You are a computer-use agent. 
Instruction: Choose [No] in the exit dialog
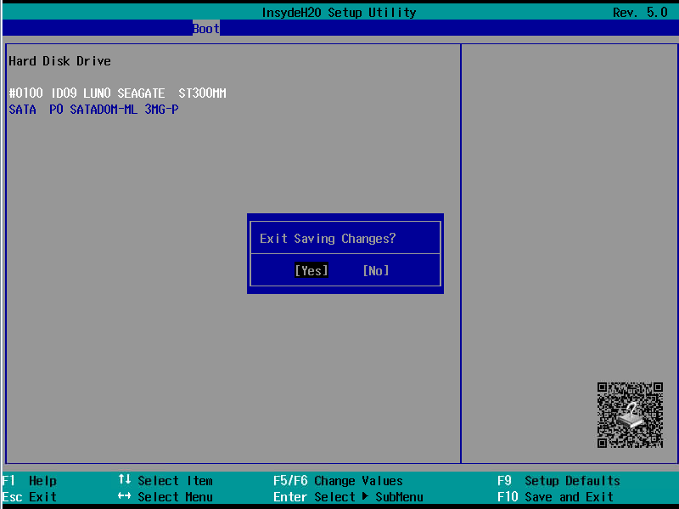[376, 270]
